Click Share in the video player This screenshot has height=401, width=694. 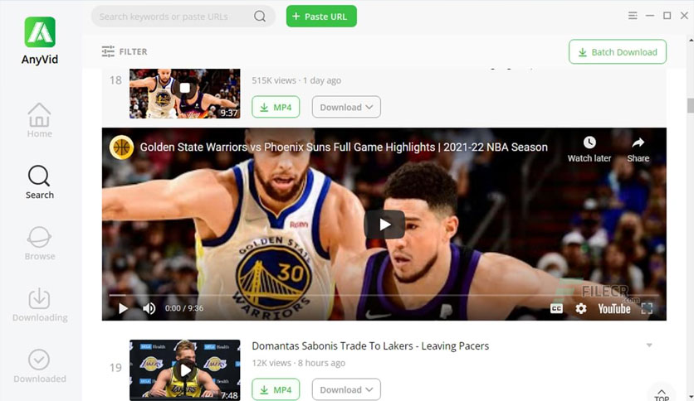click(638, 149)
